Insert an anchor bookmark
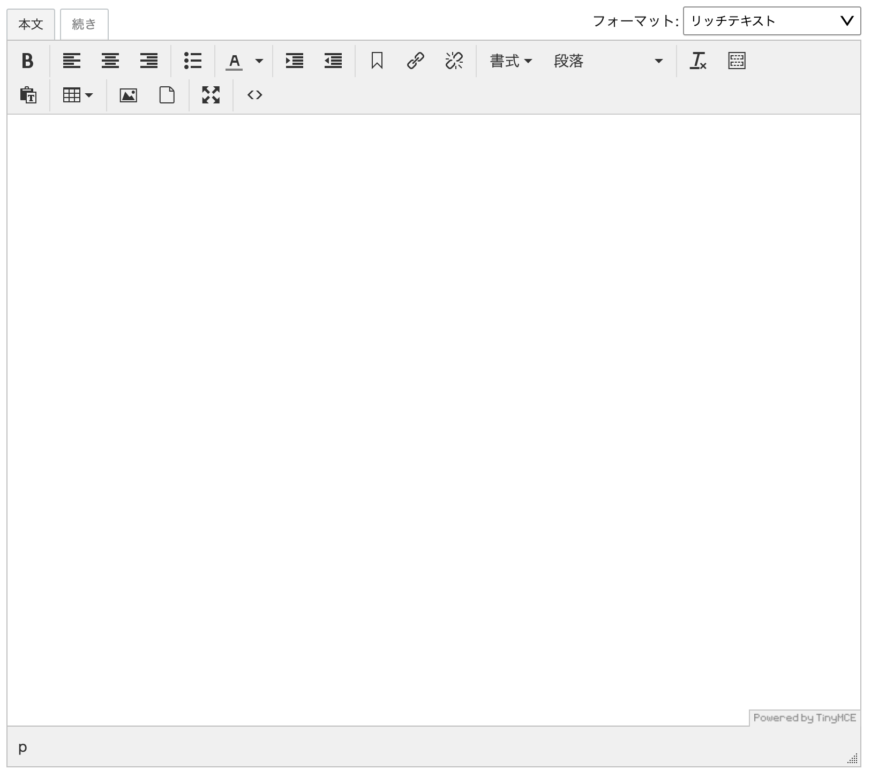The image size is (871, 777). pyautogui.click(x=377, y=61)
